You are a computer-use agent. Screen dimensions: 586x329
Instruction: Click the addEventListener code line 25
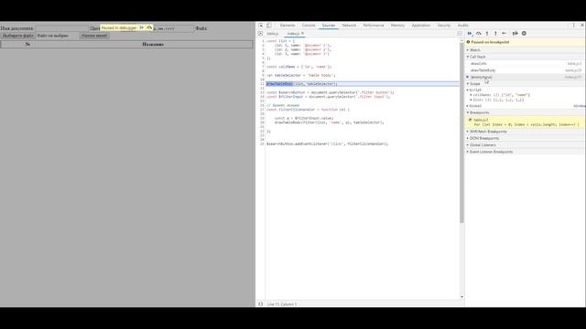click(328, 143)
